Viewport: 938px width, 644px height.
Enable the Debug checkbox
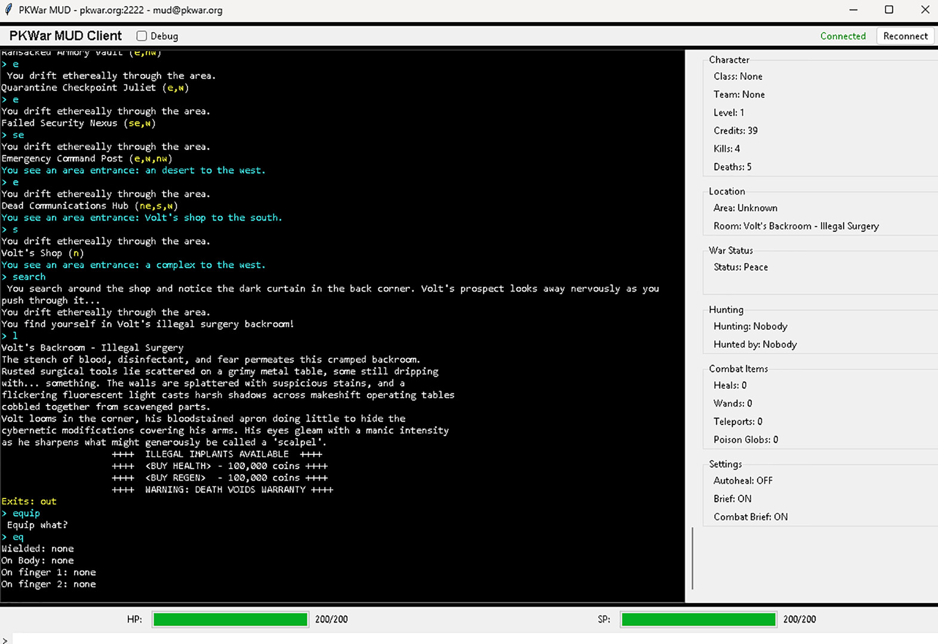click(142, 36)
